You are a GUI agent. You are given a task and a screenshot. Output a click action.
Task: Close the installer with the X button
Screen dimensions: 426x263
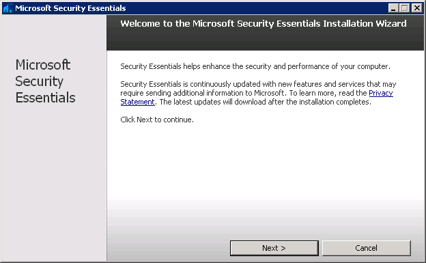[416, 8]
